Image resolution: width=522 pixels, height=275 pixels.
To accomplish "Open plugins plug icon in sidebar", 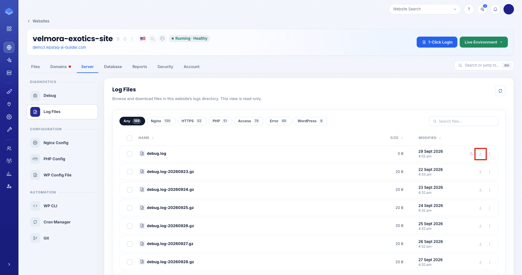I will click(x=9, y=104).
